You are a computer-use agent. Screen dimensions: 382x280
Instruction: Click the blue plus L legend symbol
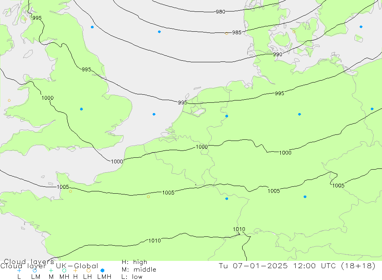[x=19, y=270]
